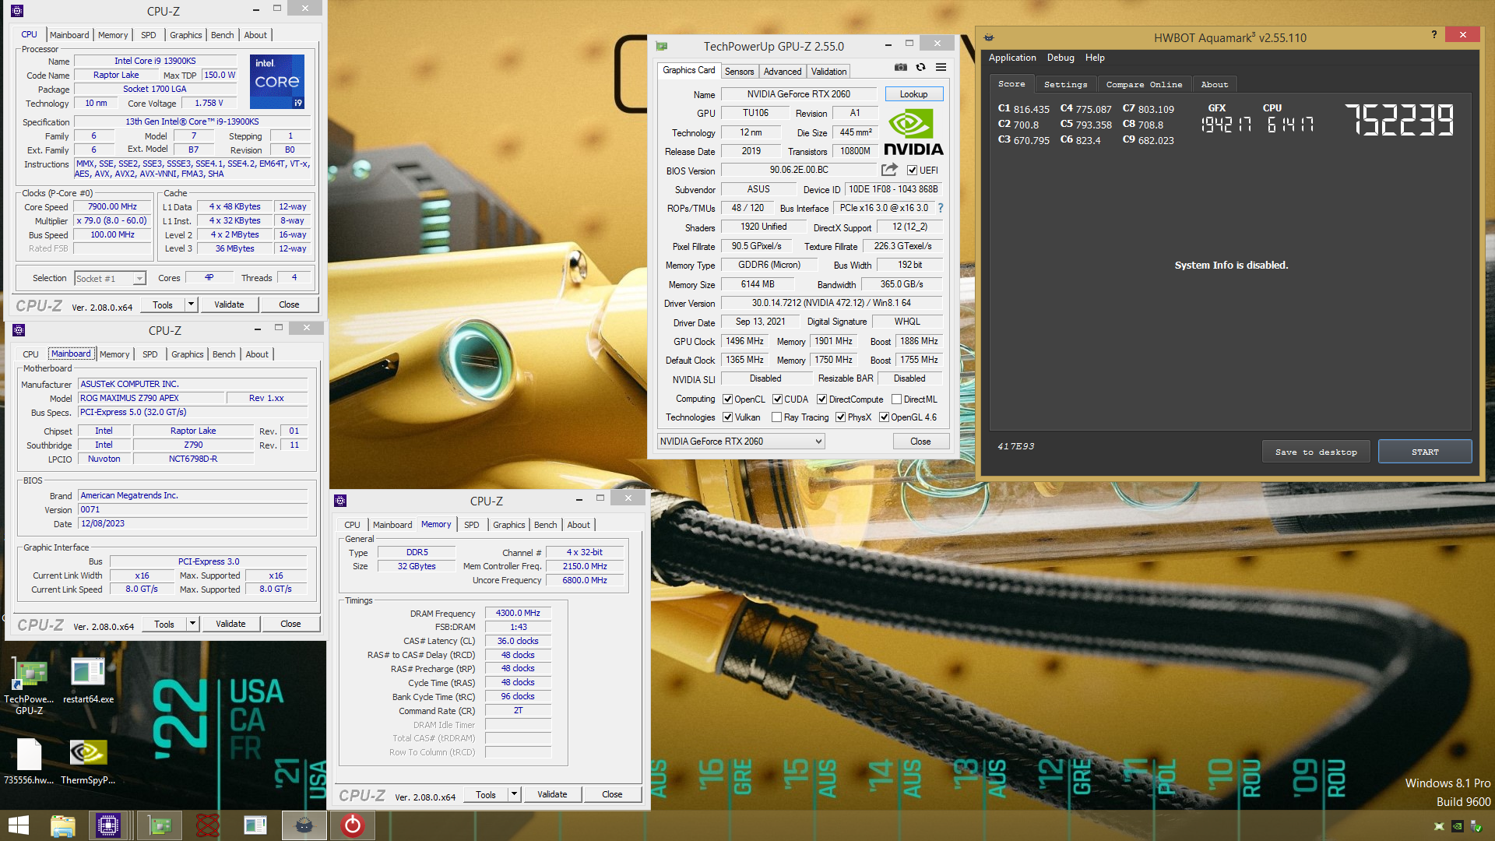Click the Bus Interface question mark help icon

coord(940,208)
